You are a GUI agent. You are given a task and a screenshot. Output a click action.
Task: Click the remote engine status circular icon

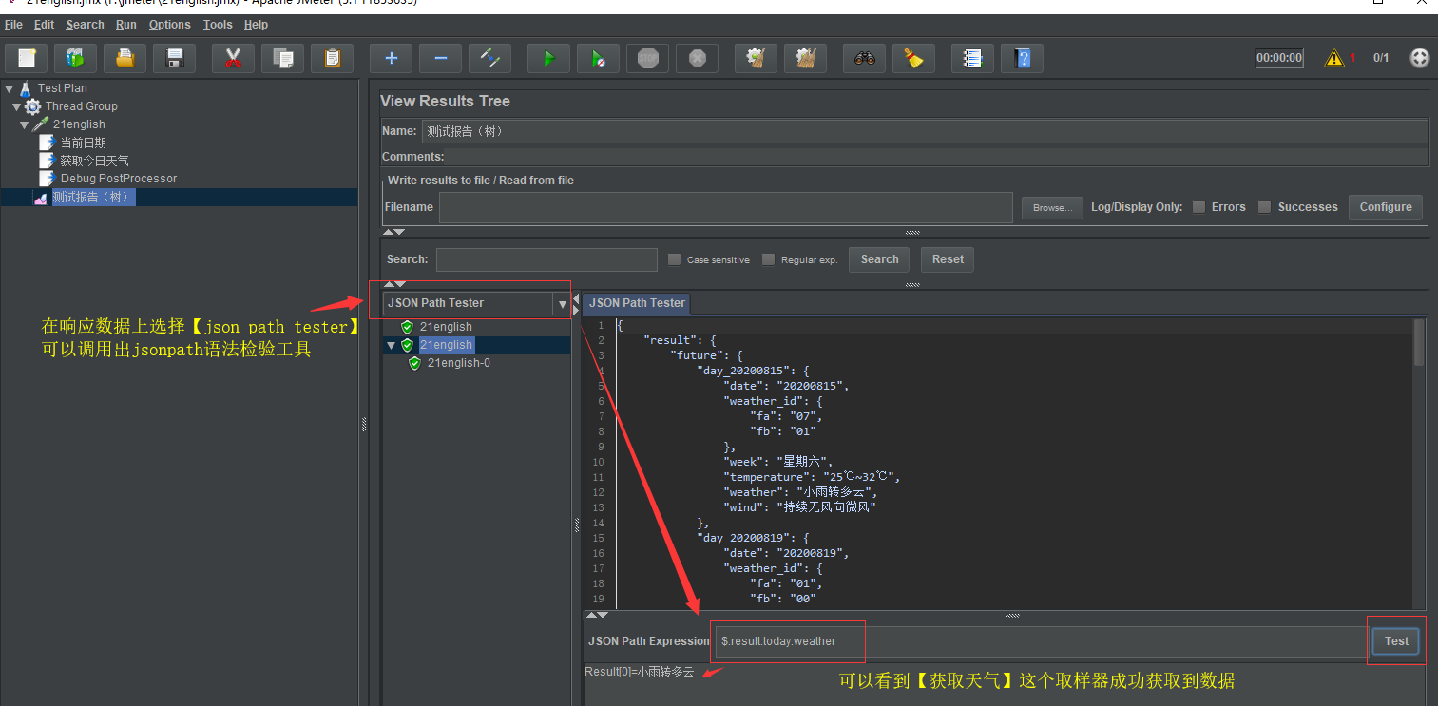tap(1419, 58)
